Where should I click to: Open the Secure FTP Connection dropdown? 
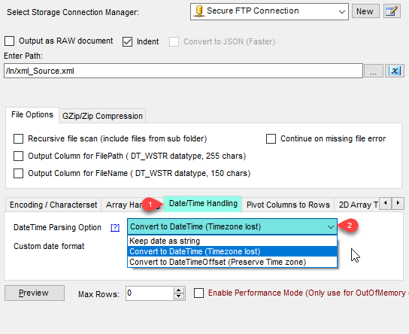(269, 11)
